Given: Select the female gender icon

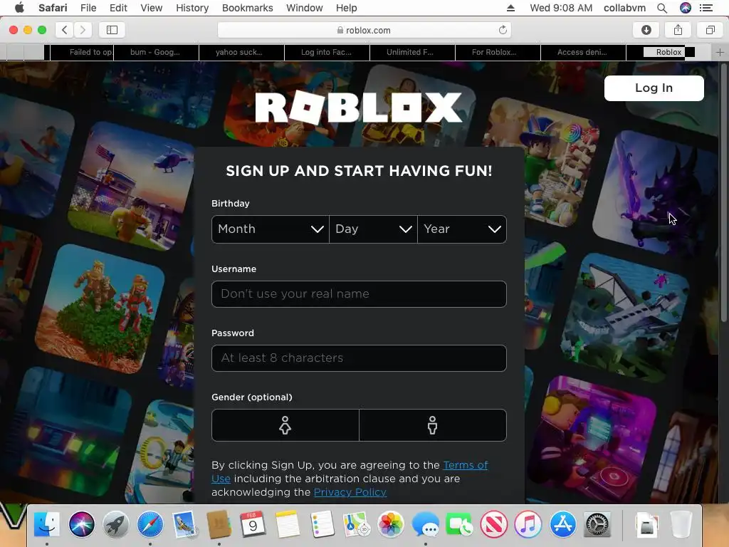Looking at the screenshot, I should [x=285, y=425].
